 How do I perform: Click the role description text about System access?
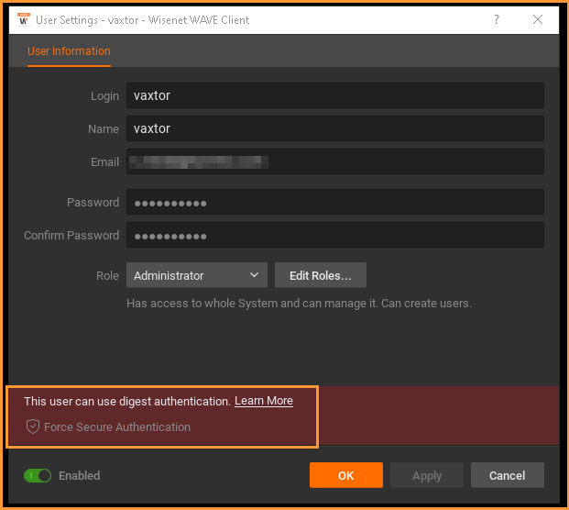coord(299,304)
